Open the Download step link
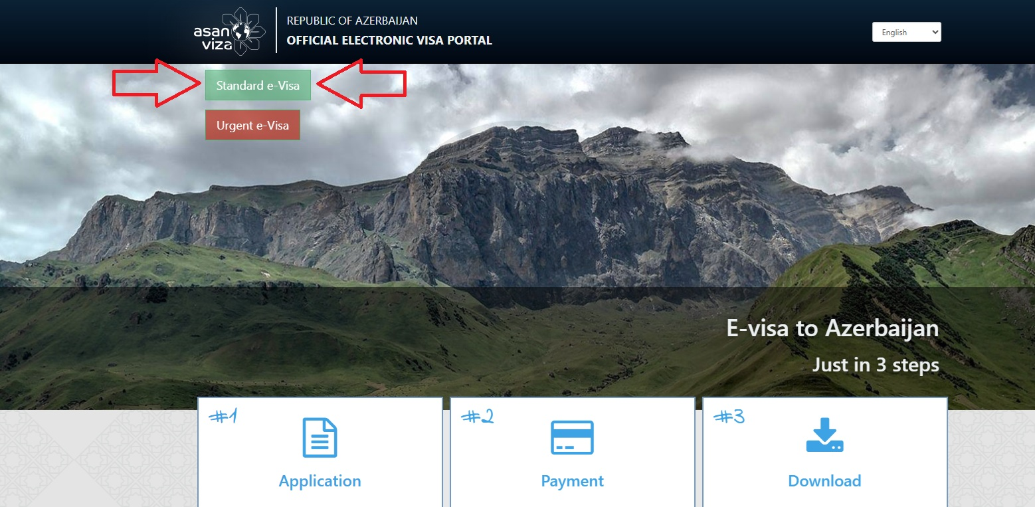Screen dimensions: 1035x507 [824, 481]
